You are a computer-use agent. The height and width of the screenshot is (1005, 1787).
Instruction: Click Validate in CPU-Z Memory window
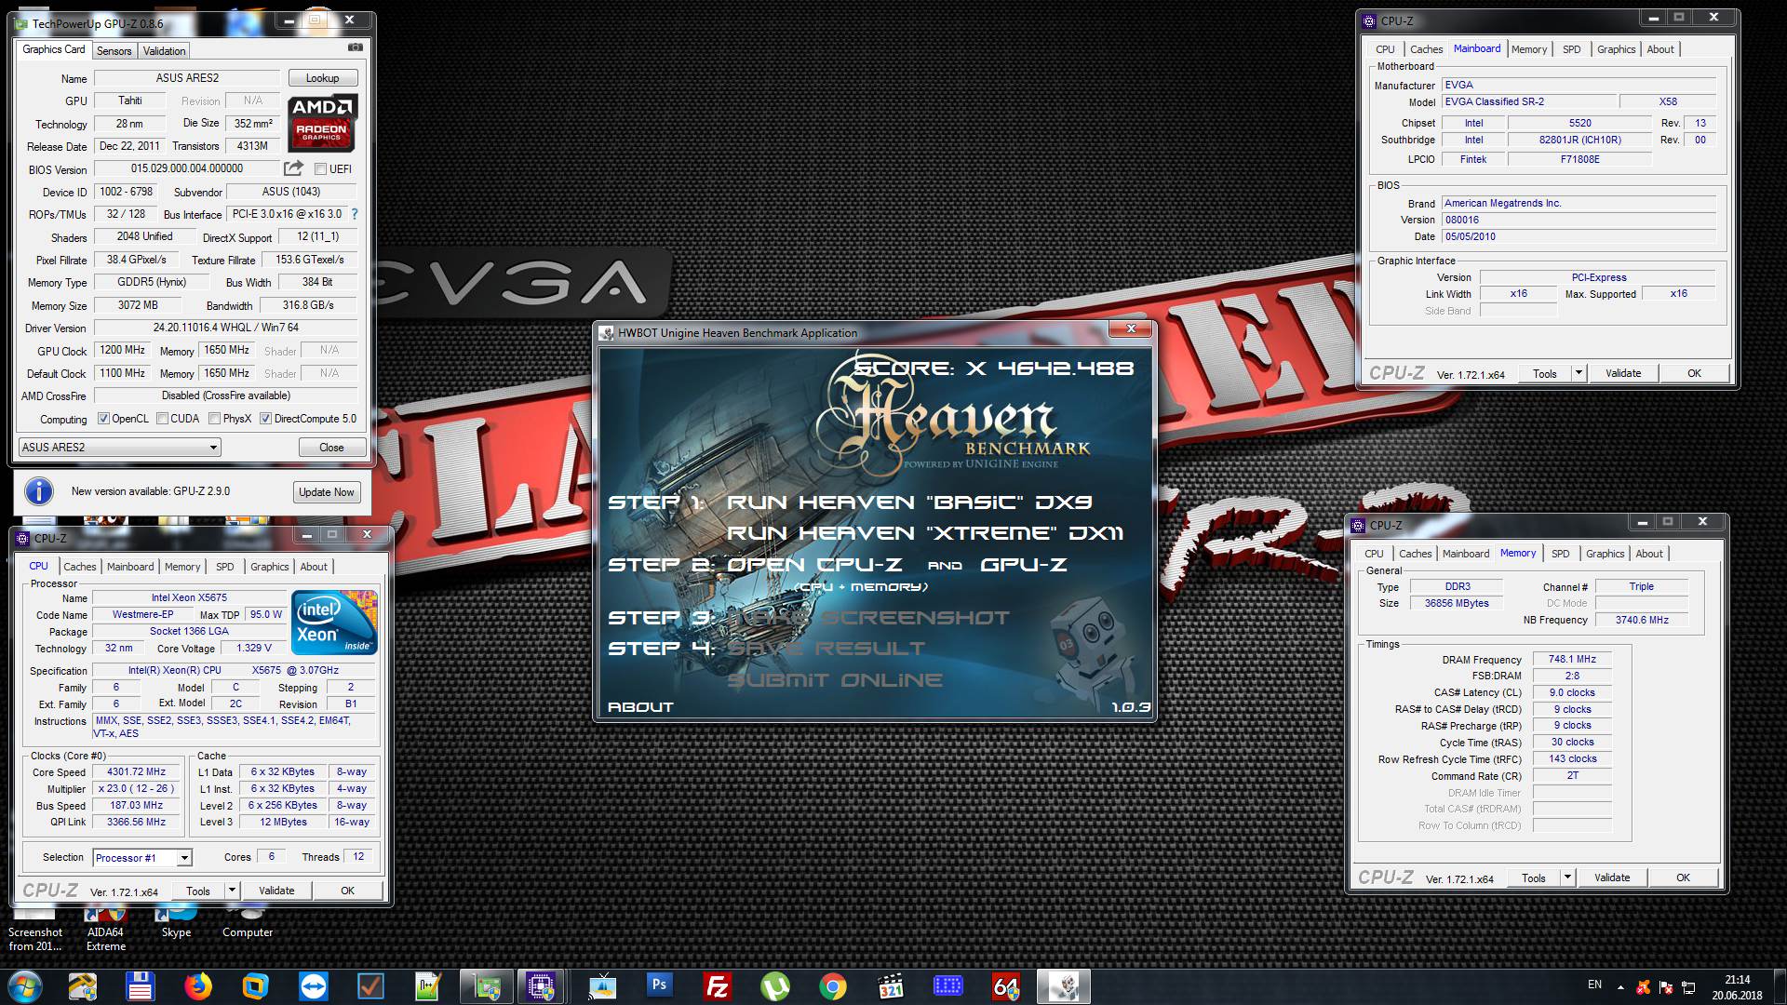[x=1612, y=878]
